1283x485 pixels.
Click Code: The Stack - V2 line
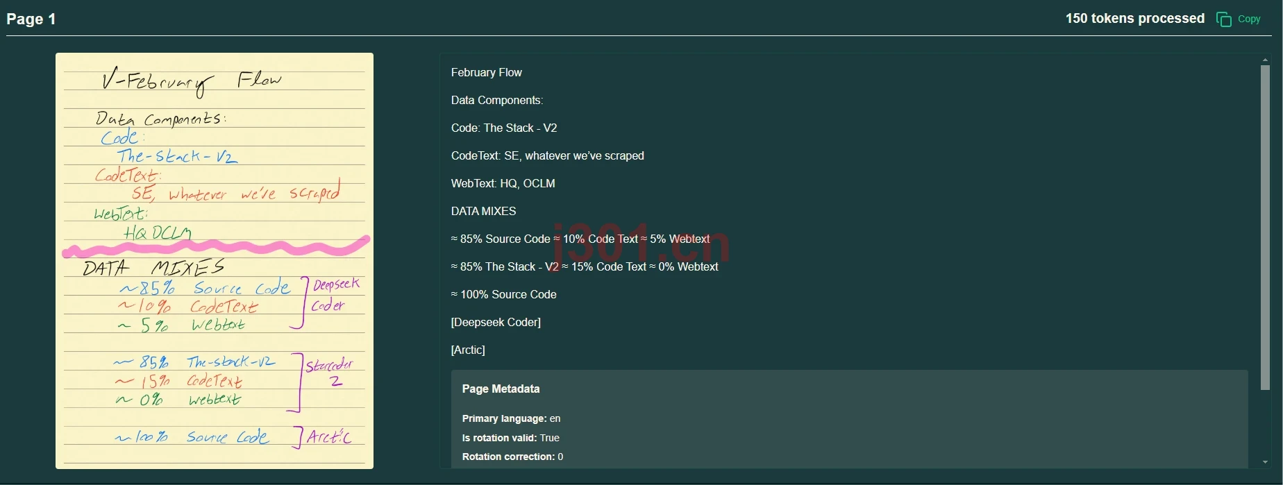[504, 128]
